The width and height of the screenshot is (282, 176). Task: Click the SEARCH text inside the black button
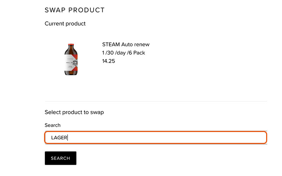coord(60,158)
